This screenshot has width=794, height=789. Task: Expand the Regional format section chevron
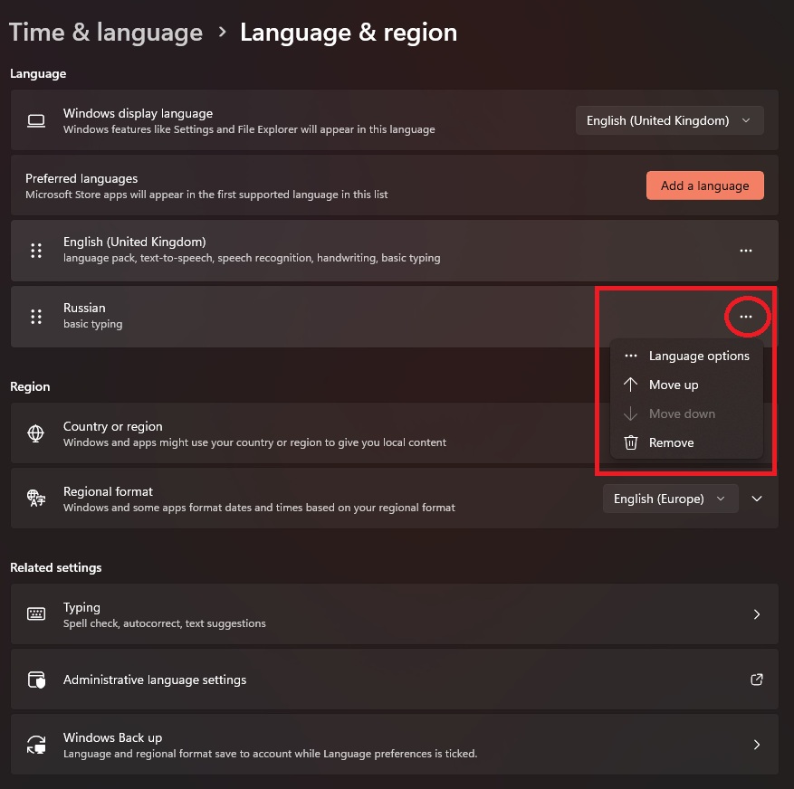[x=758, y=499]
